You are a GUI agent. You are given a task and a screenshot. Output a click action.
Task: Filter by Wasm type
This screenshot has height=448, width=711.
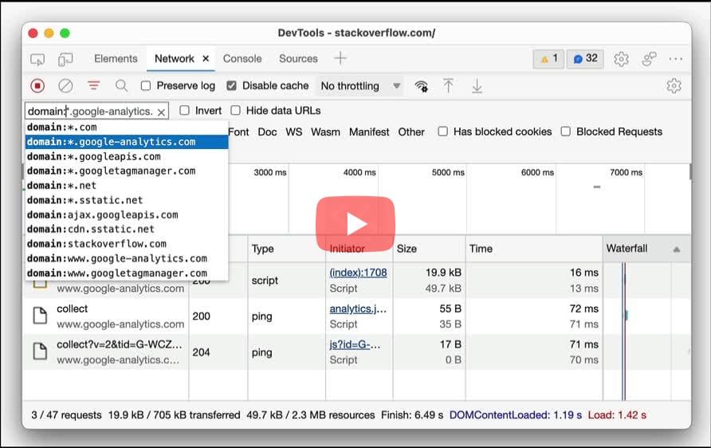(x=325, y=132)
